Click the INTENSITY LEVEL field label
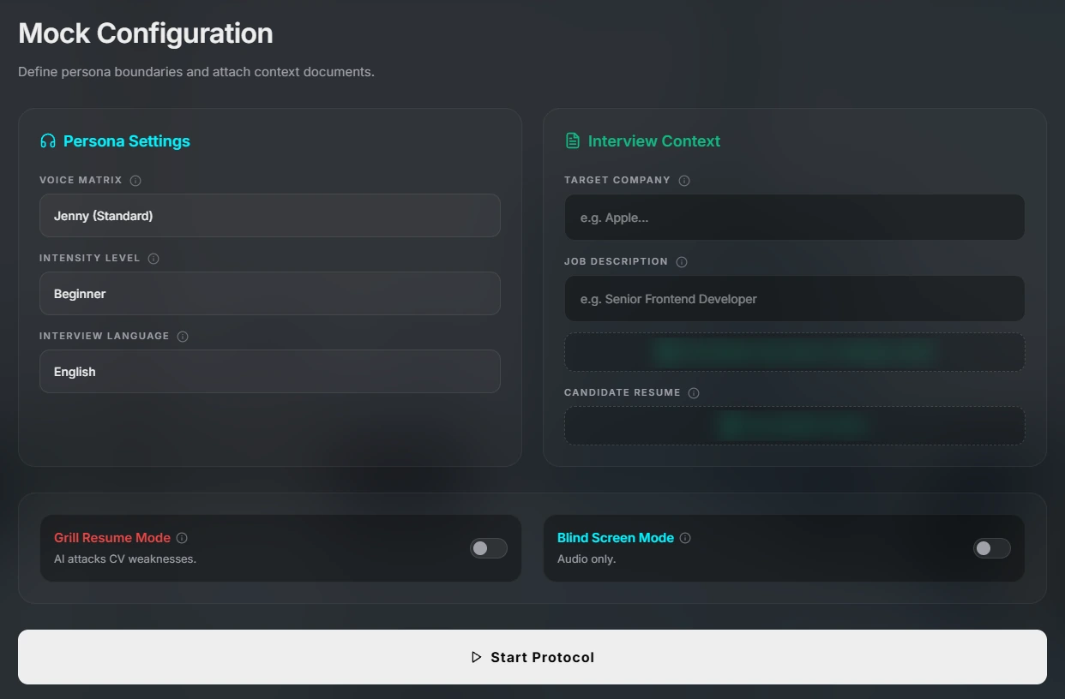The width and height of the screenshot is (1065, 699). click(x=90, y=259)
